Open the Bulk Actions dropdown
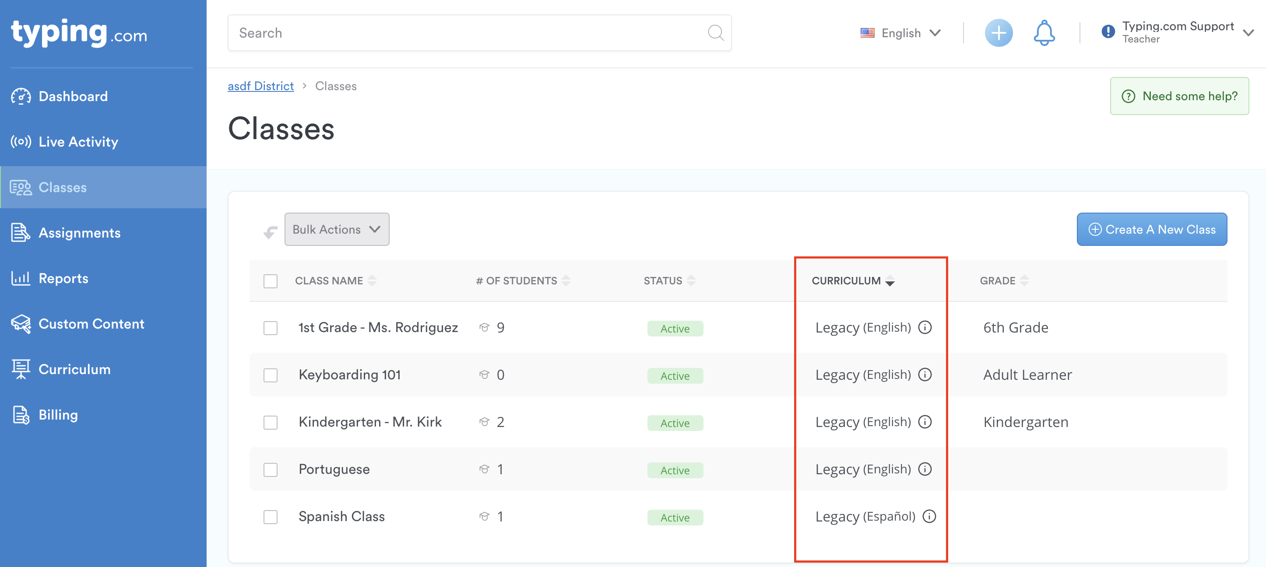Screen dimensions: 1266x567 tap(337, 229)
